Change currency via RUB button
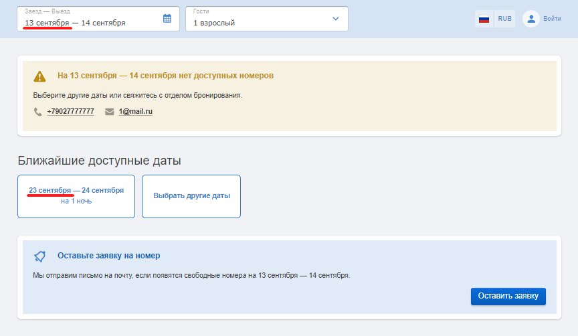 point(504,19)
